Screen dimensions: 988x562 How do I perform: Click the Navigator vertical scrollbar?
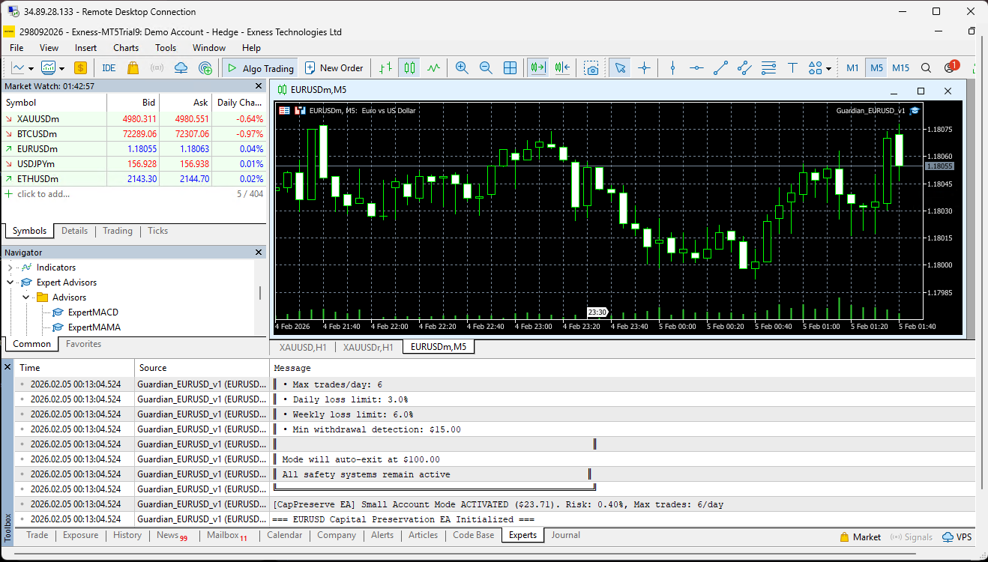261,292
